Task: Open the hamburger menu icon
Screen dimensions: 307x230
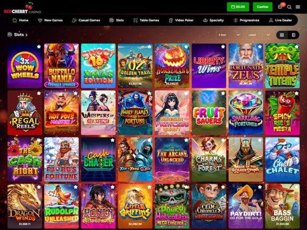Action: [298, 7]
